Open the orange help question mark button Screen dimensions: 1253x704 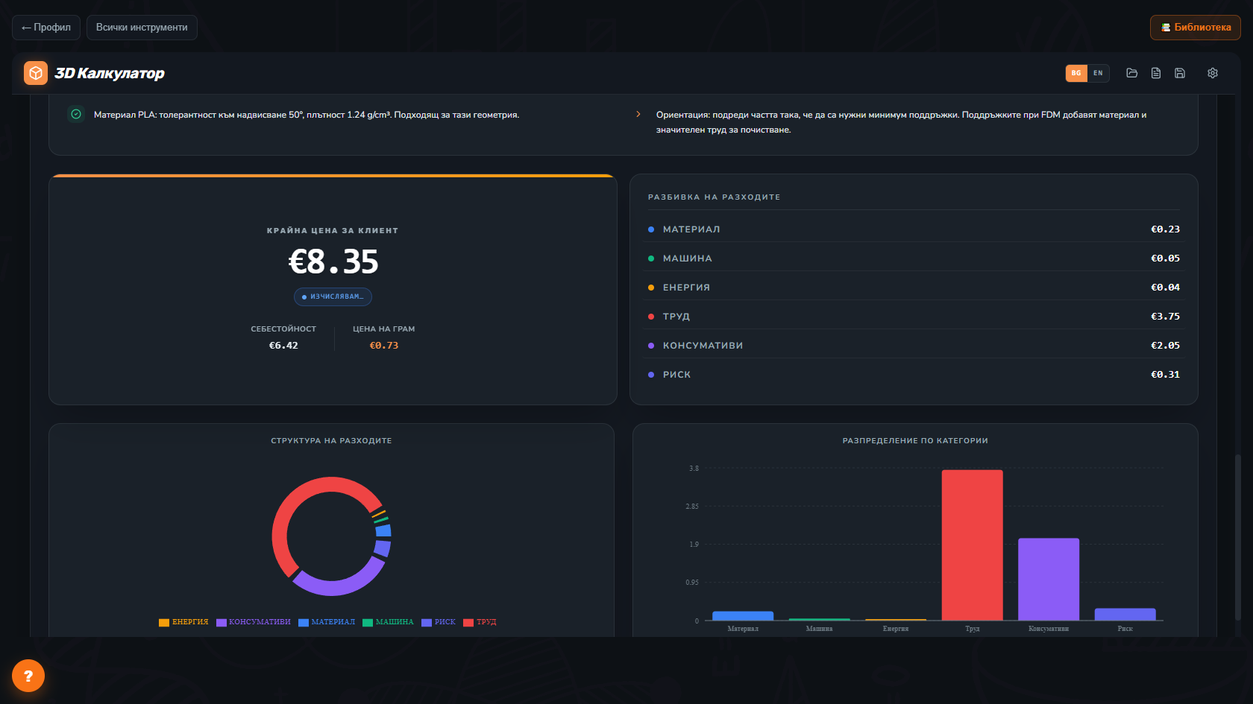click(28, 676)
